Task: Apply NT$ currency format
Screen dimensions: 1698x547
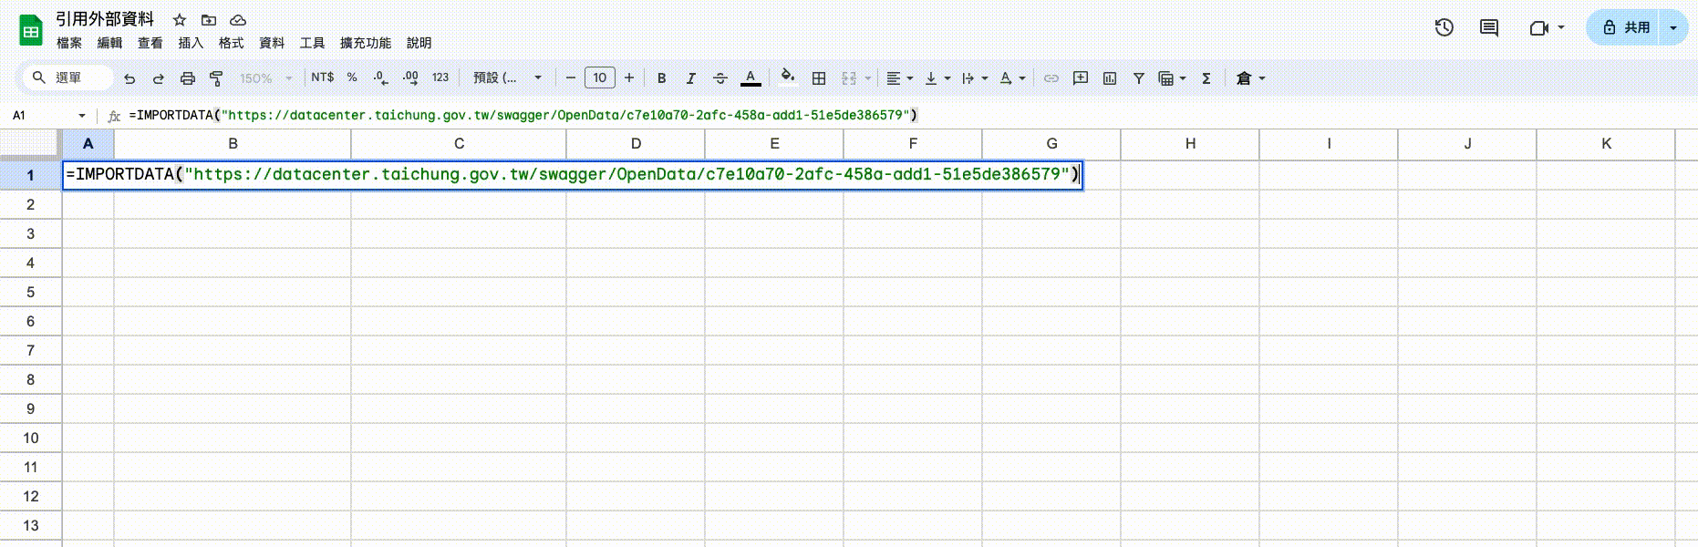Action: (323, 77)
